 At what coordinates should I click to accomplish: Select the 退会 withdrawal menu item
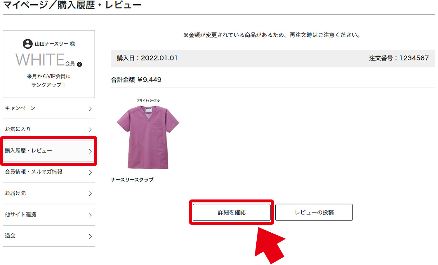10,236
